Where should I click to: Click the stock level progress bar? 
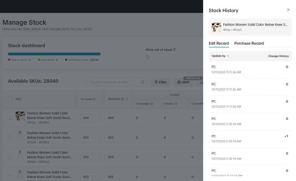54,54
